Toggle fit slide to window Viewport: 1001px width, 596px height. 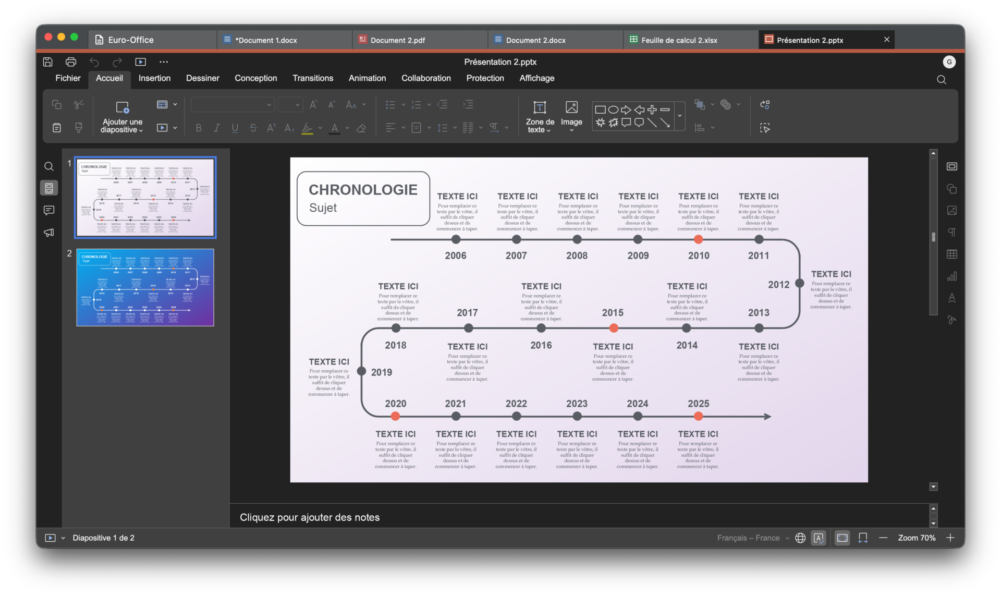pyautogui.click(x=842, y=538)
